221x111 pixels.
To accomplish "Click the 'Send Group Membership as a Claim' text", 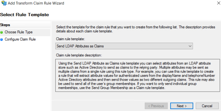I will (119, 88).
